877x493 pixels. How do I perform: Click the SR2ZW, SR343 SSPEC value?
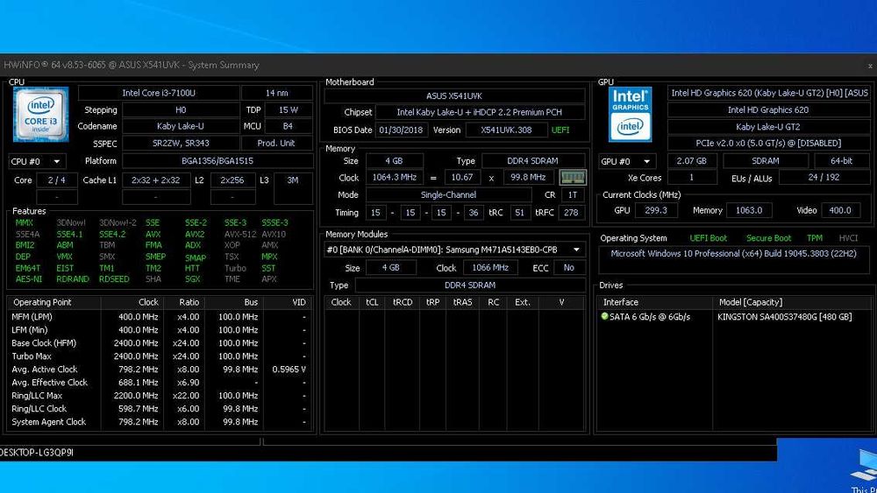tap(180, 143)
